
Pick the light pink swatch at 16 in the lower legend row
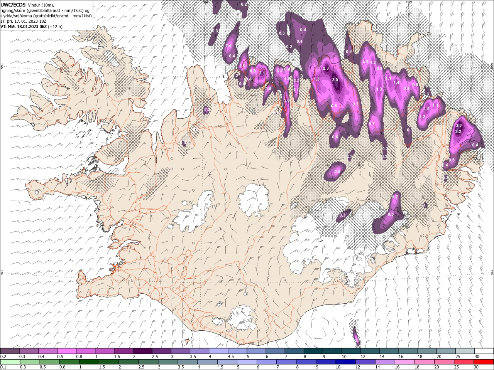(x=405, y=362)
